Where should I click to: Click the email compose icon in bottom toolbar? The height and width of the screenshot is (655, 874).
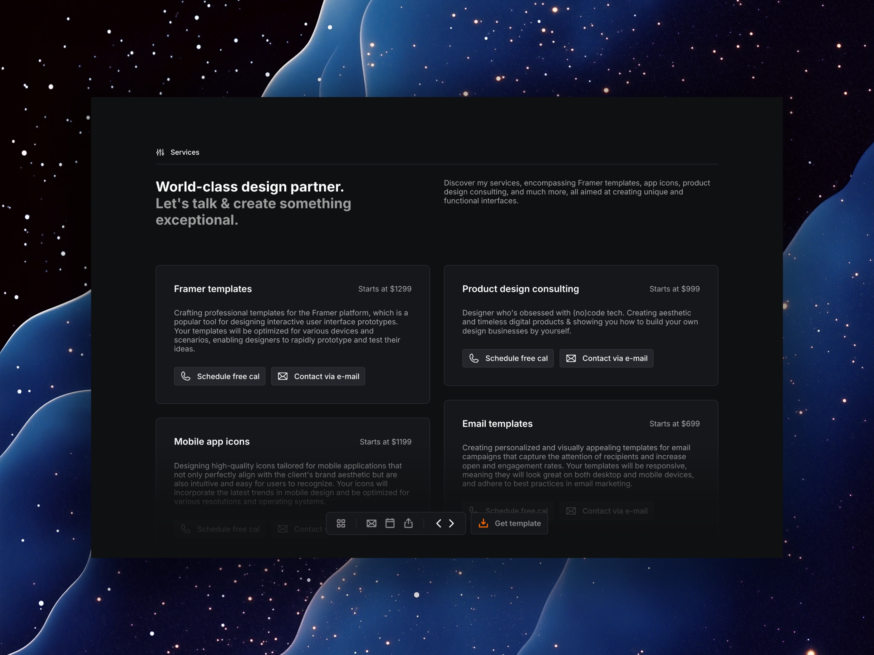click(x=371, y=523)
